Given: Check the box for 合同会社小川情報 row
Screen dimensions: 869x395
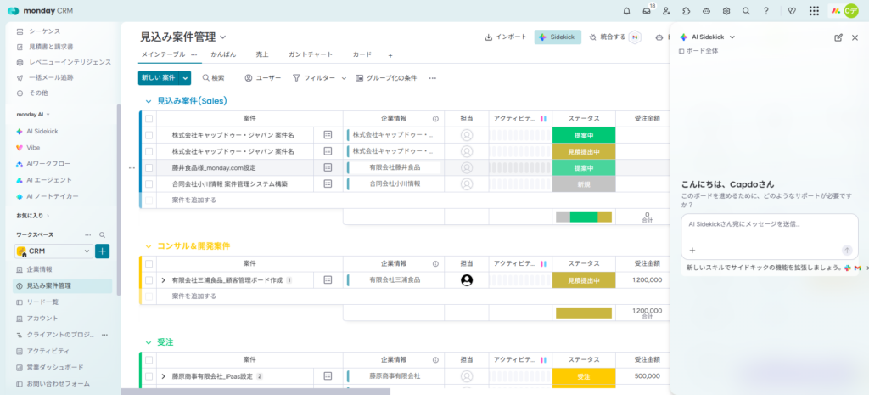Looking at the screenshot, I should (x=149, y=183).
